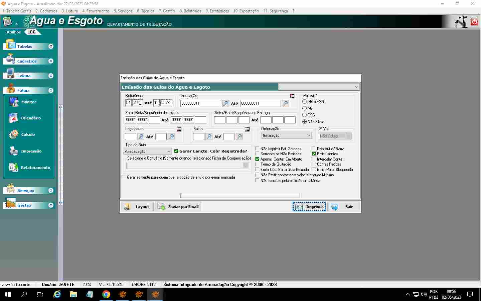The height and width of the screenshot is (301, 481).
Task: Click the Enviar por Email button
Action: tap(178, 207)
